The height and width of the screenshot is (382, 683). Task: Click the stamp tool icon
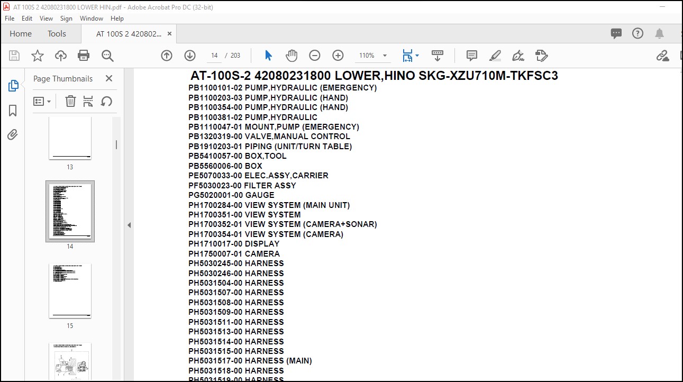pos(541,56)
